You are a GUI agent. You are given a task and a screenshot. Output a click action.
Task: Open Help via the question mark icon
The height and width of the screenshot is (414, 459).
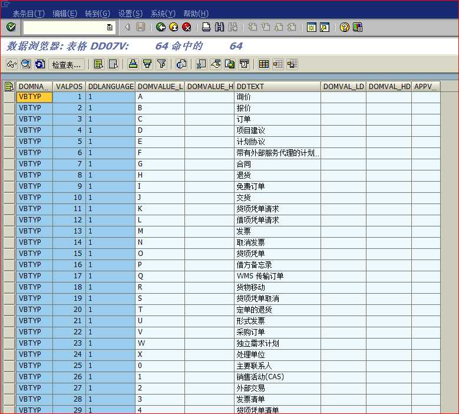pyautogui.click(x=344, y=27)
